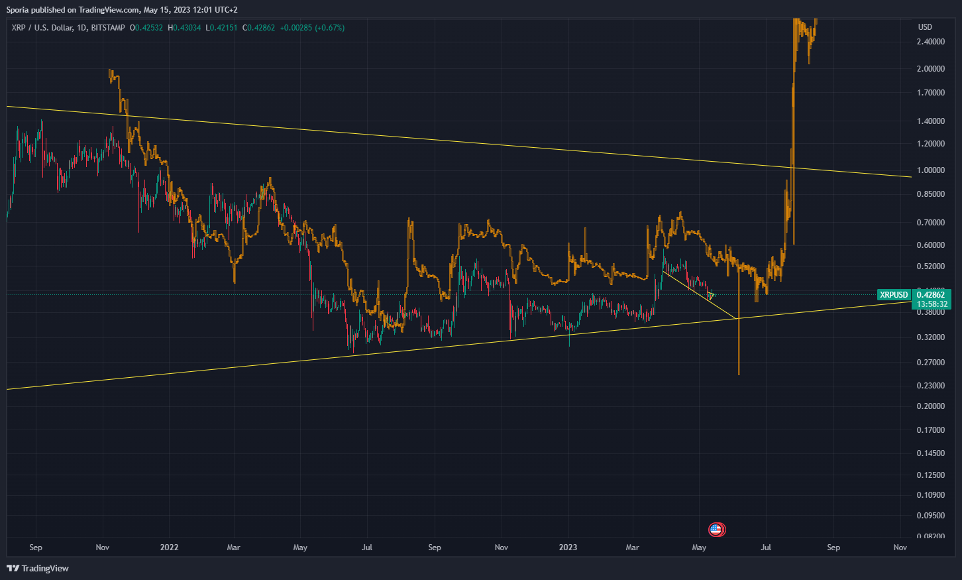Click the 0.12500 price axis label
The image size is (962, 580).
click(x=931, y=475)
